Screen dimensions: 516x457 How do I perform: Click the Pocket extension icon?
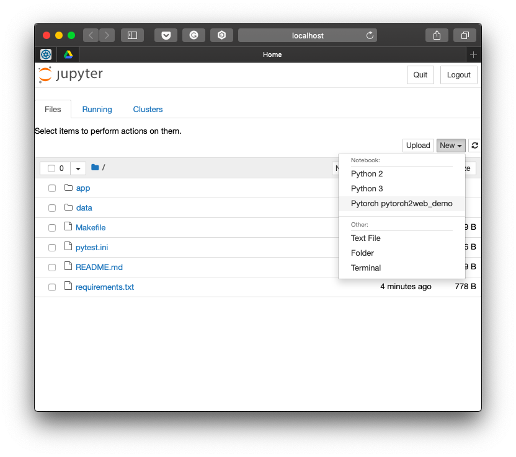pos(166,35)
